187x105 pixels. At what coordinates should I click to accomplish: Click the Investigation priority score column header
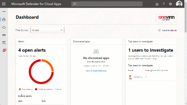[156, 70]
